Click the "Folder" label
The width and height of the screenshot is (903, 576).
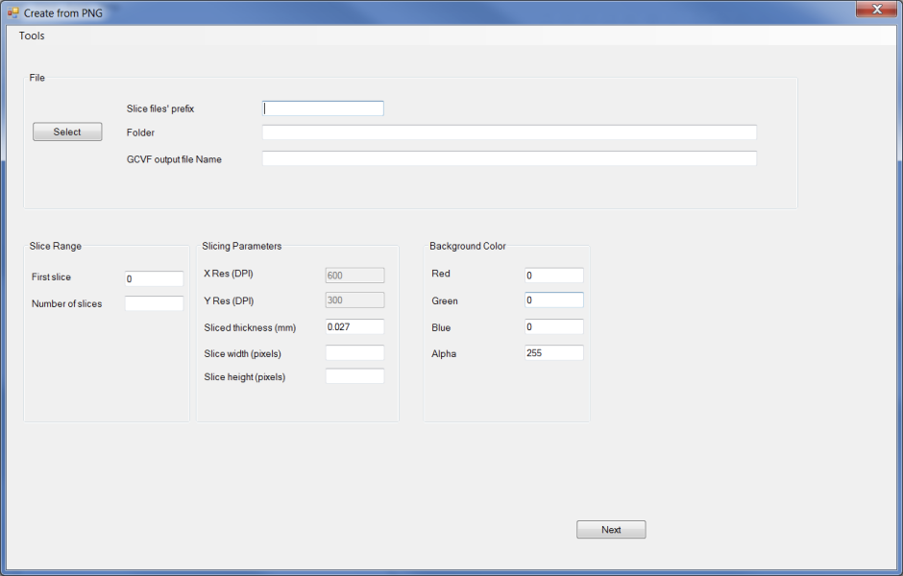point(140,132)
